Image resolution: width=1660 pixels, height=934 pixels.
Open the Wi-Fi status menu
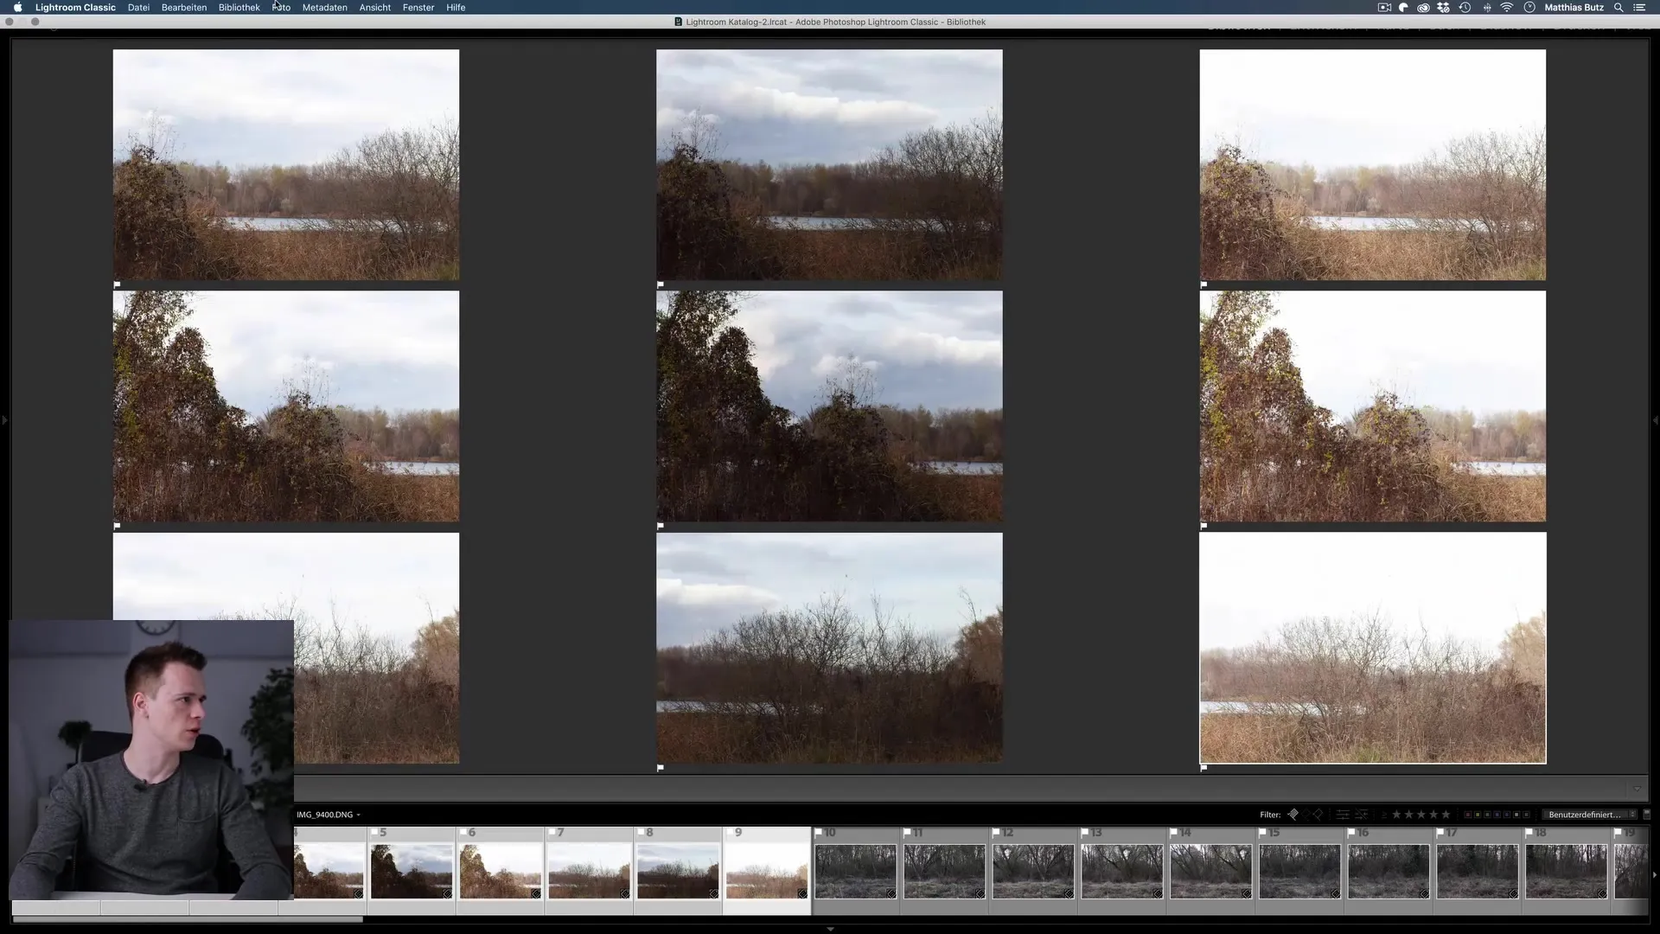pos(1507,7)
